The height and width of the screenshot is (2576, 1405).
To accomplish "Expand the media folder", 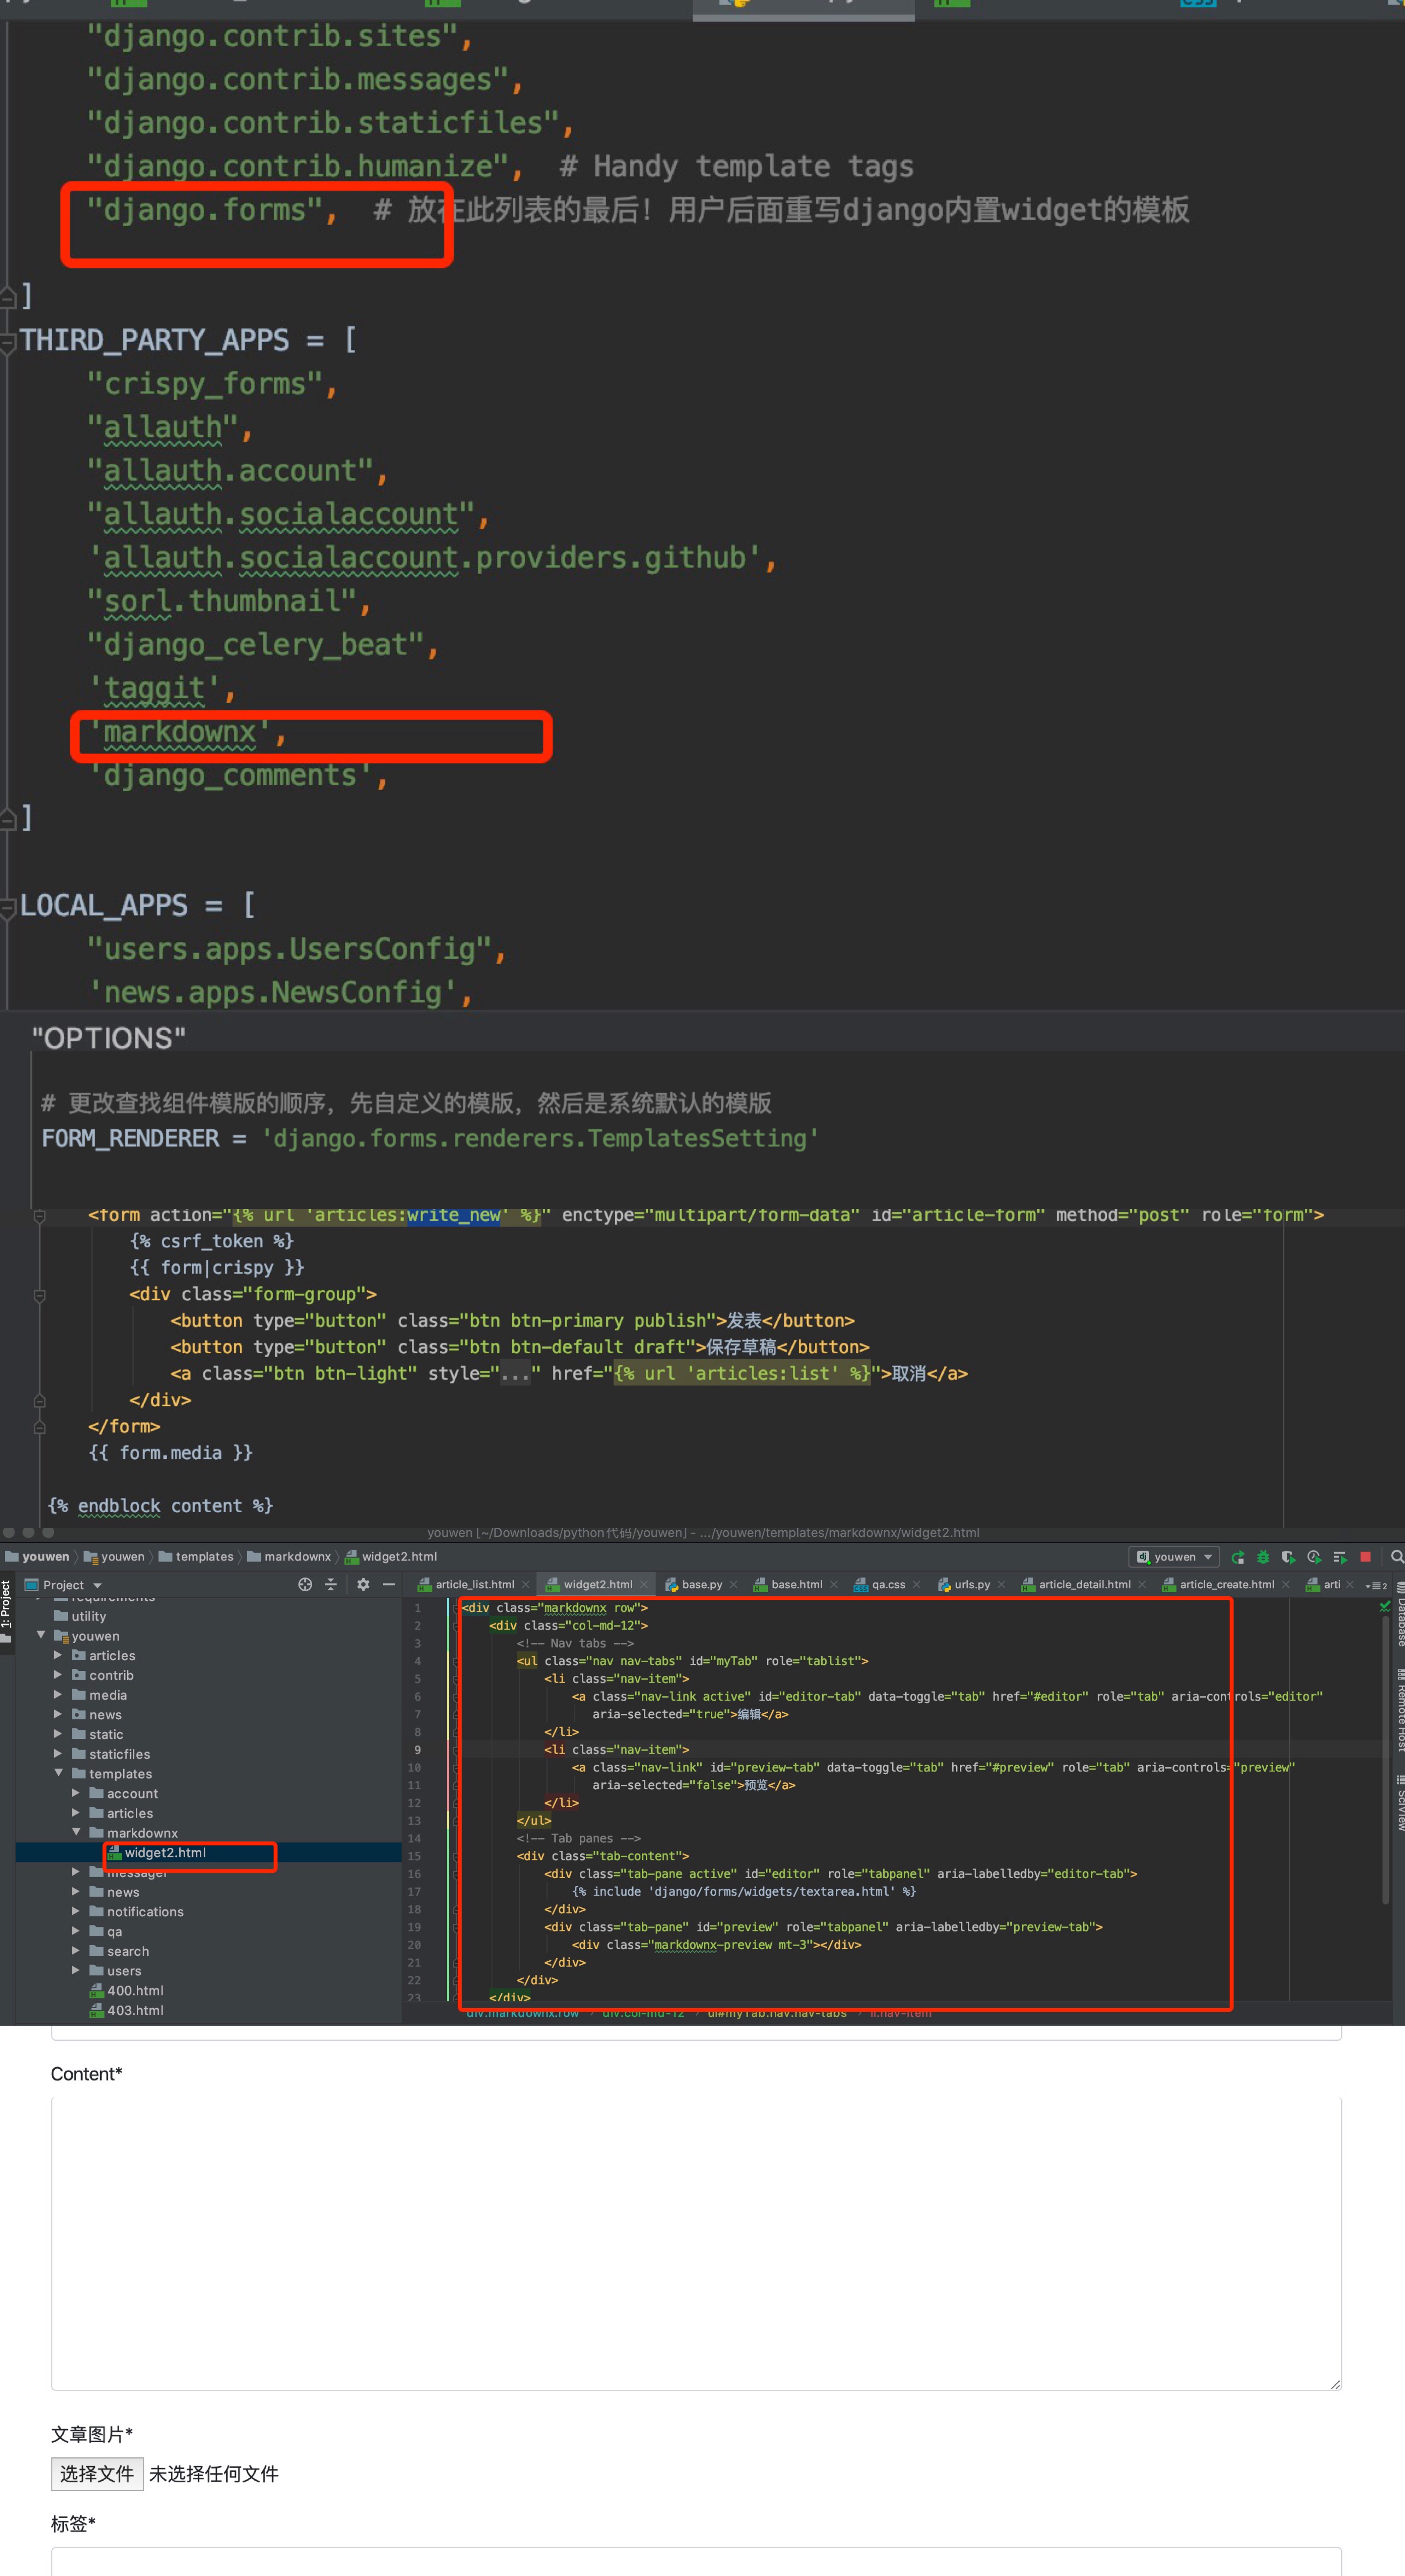I will [x=58, y=1695].
